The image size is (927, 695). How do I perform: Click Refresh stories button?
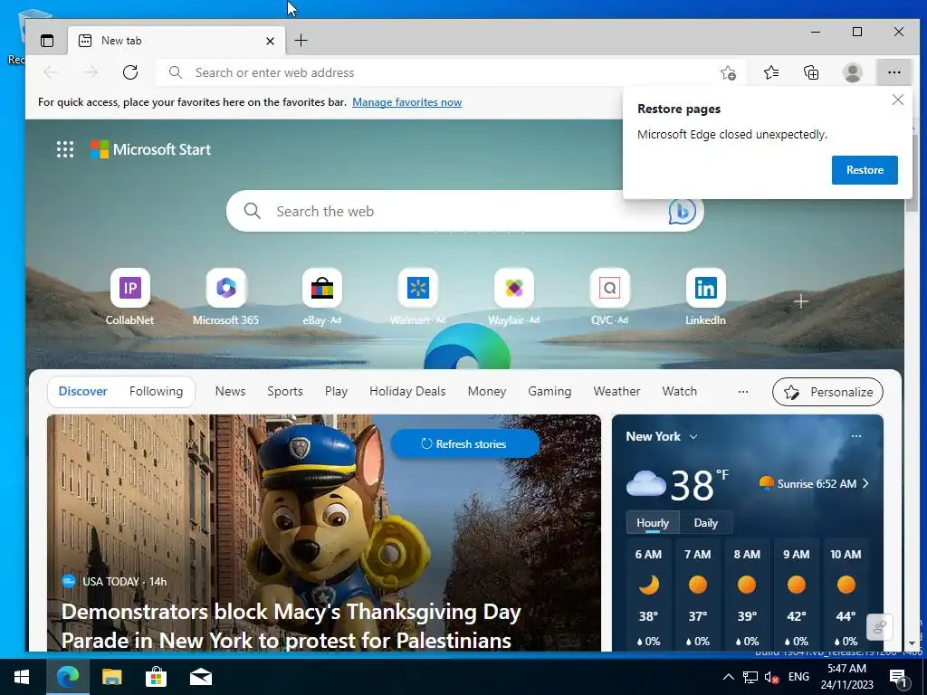click(x=464, y=443)
